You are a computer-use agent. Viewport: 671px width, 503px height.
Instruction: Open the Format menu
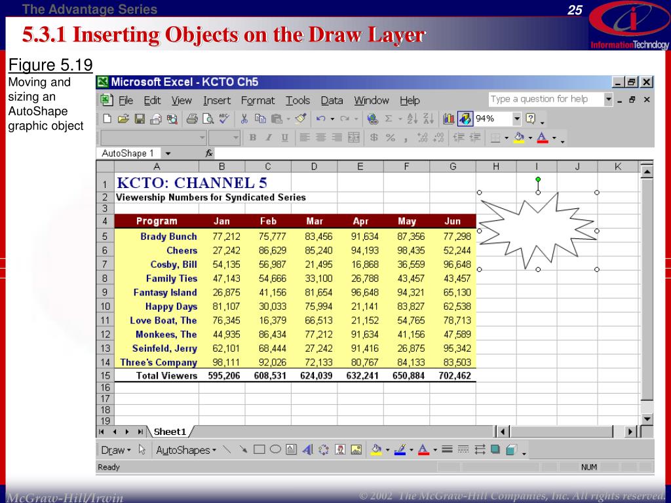tap(258, 100)
